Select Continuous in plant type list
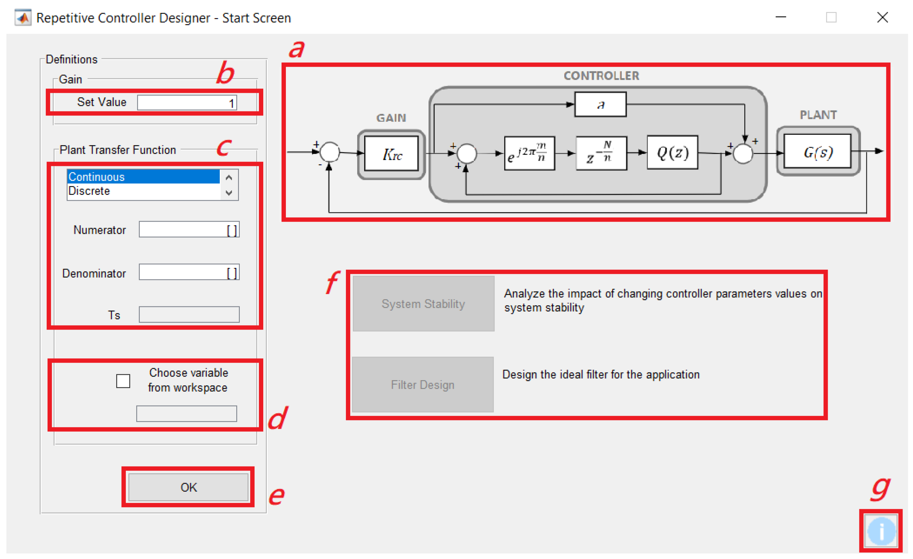This screenshot has height=559, width=913. pos(144,177)
